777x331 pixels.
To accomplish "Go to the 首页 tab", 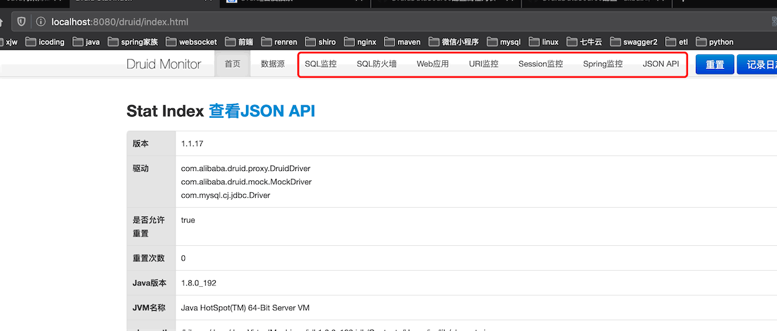I will (232, 64).
